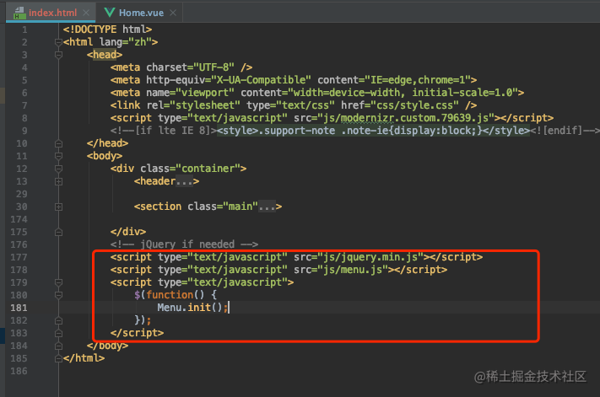Click the folded ellipsis after section class="main"

268,207
